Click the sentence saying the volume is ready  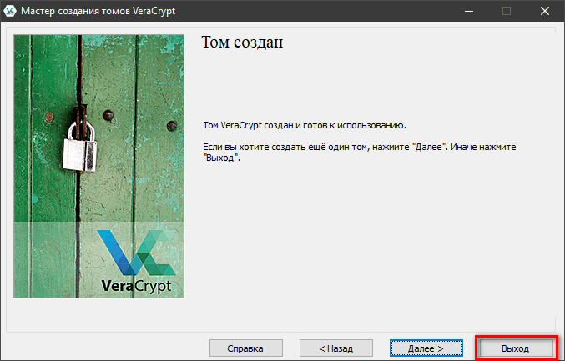point(305,125)
